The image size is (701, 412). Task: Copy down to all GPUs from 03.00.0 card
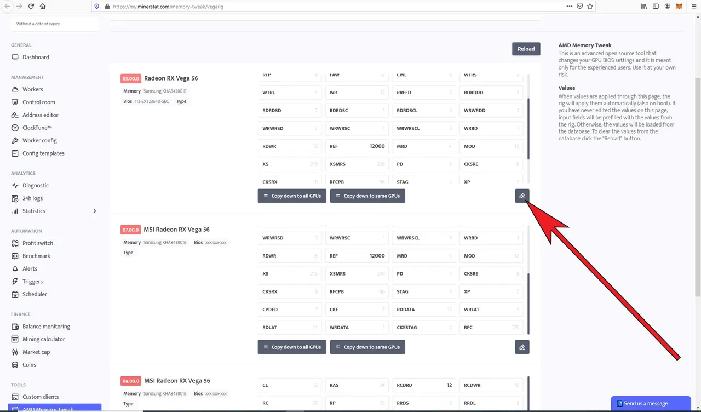[292, 196]
